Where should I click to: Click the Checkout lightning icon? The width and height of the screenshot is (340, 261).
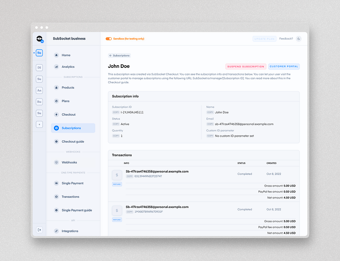[56, 114]
